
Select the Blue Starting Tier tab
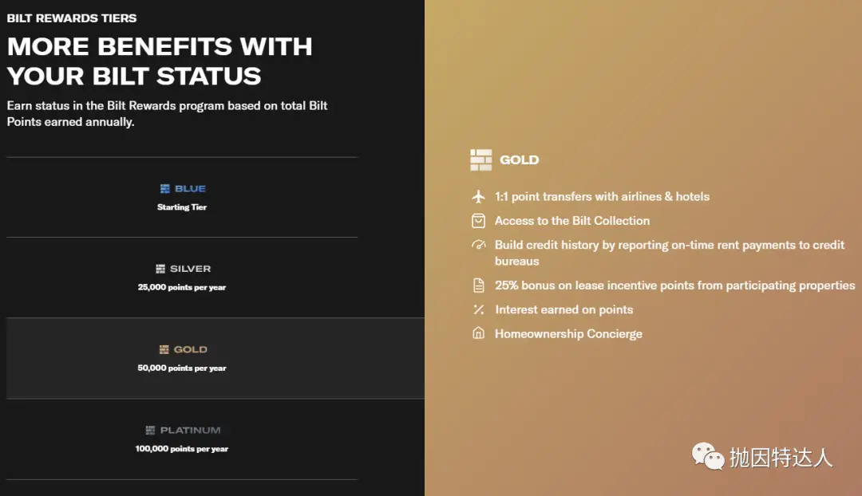coord(182,198)
